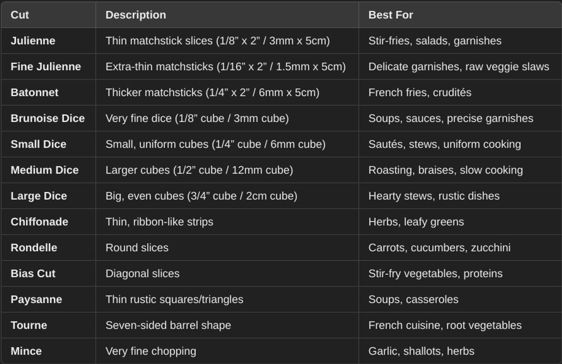Image resolution: width=562 pixels, height=364 pixels.
Task: Click the Medium Dice cut name
Action: 44,170
